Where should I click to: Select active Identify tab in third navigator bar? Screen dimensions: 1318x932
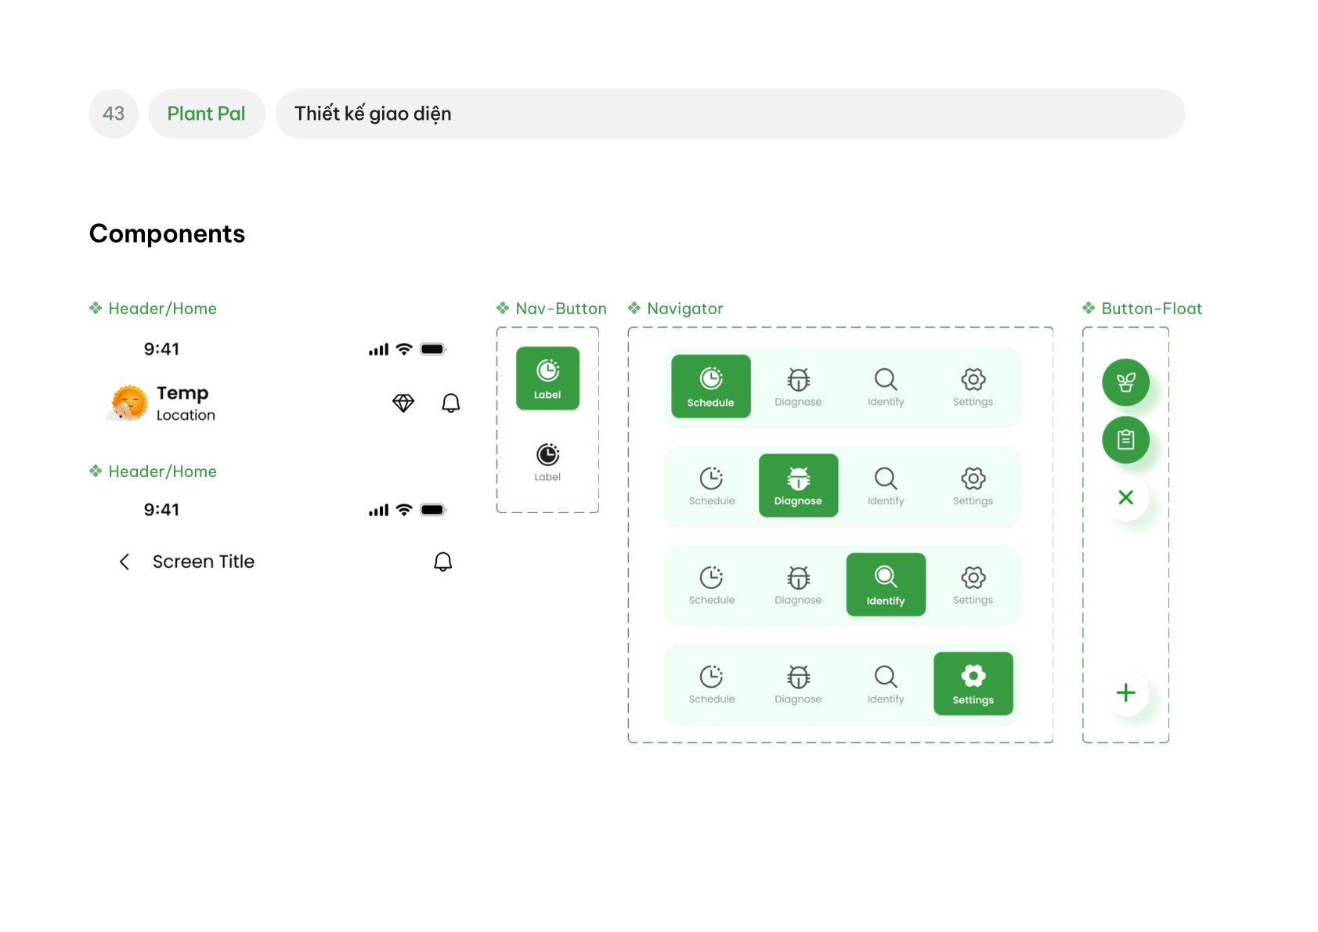(x=886, y=584)
